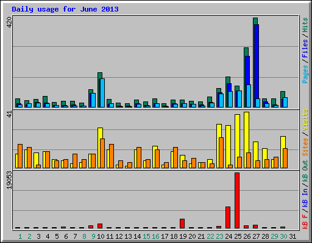Image resolution: width=312 pixels, height=243 pixels.
Task: Select day 2 on the x-axis
Action: tap(29, 236)
